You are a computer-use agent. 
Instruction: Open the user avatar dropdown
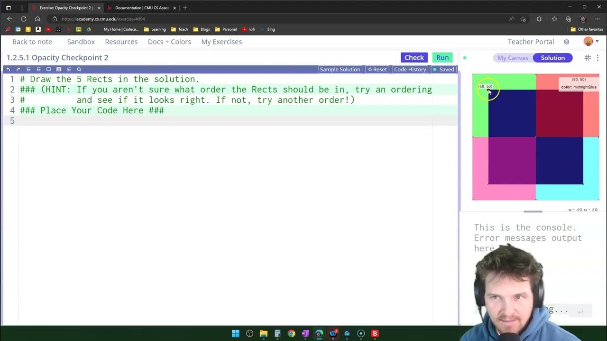tap(591, 42)
